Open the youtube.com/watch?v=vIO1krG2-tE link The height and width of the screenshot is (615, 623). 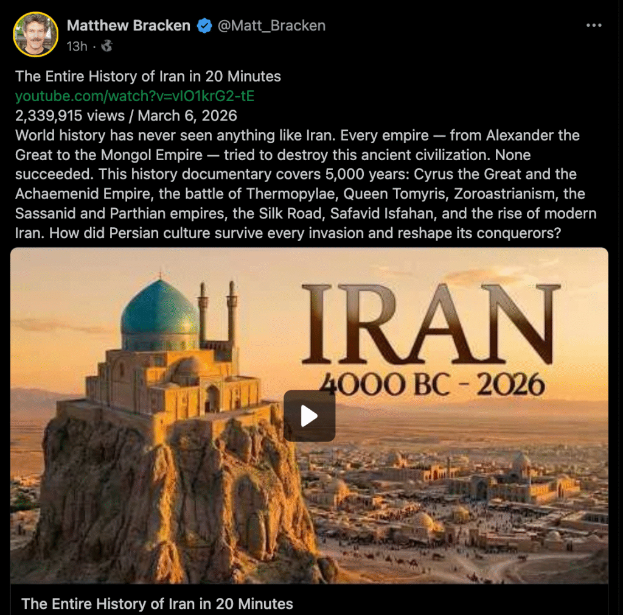coord(134,96)
